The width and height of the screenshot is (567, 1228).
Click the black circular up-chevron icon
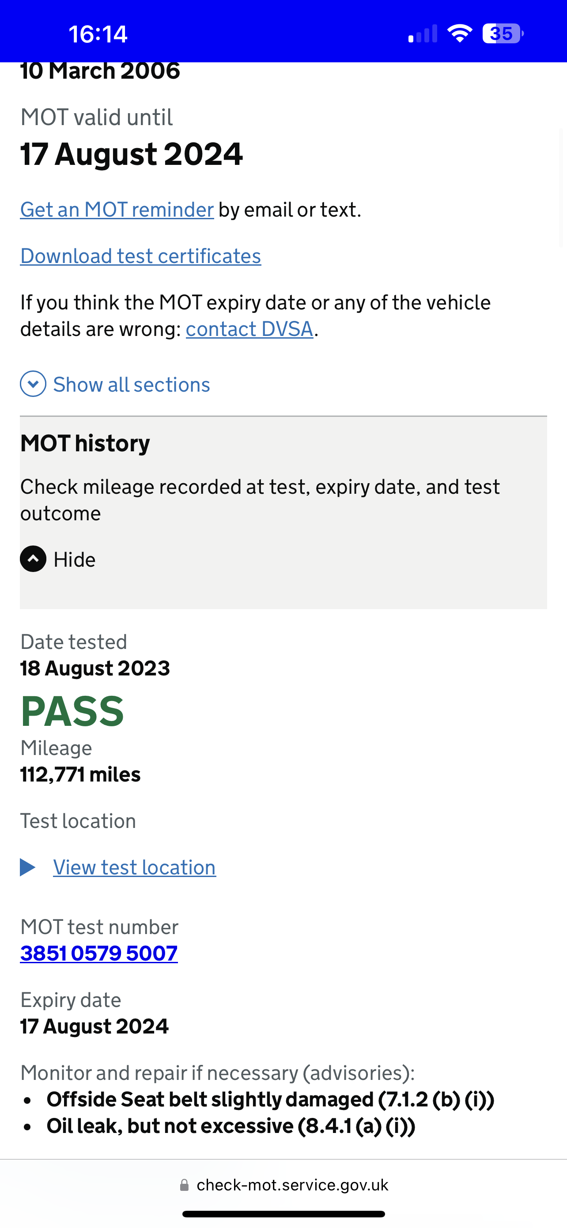tap(33, 559)
